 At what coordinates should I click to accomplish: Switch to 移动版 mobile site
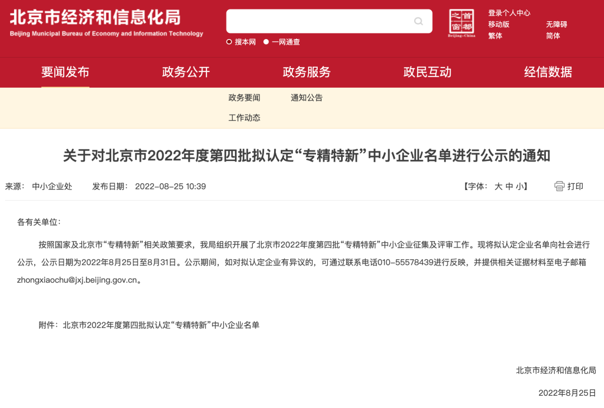coord(499,24)
